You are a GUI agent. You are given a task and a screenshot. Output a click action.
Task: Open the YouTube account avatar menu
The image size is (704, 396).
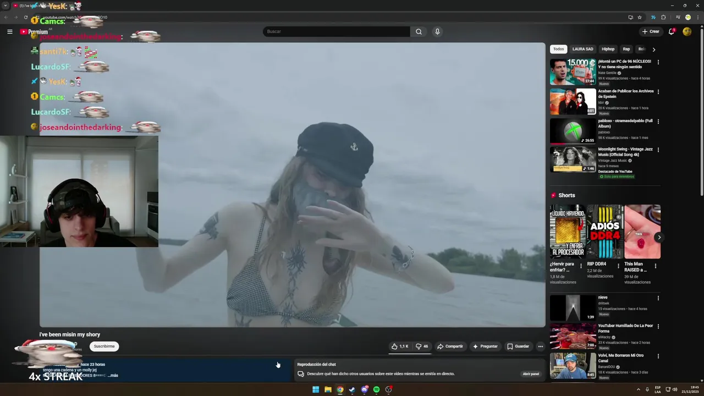tap(687, 31)
